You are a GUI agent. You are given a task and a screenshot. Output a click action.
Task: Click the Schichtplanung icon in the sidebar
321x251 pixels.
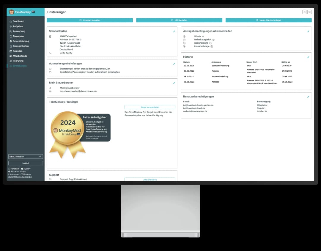11,41
